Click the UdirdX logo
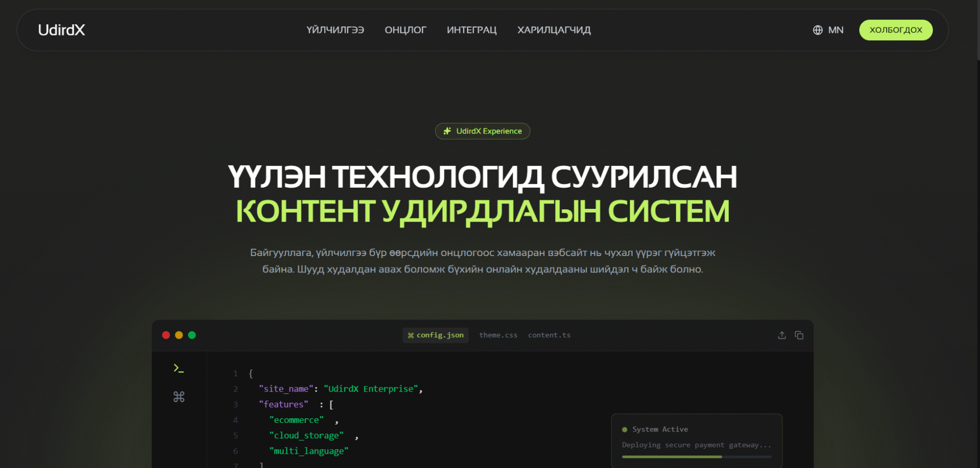Viewport: 980px width, 468px height. [61, 30]
